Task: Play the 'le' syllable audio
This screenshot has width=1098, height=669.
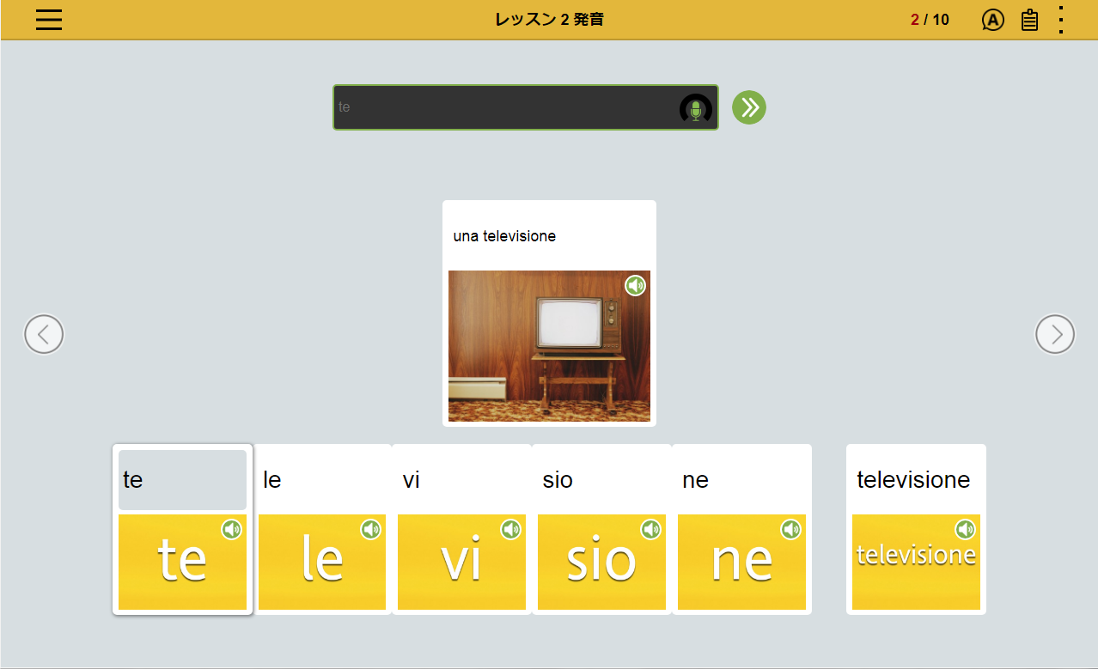Action: [371, 530]
